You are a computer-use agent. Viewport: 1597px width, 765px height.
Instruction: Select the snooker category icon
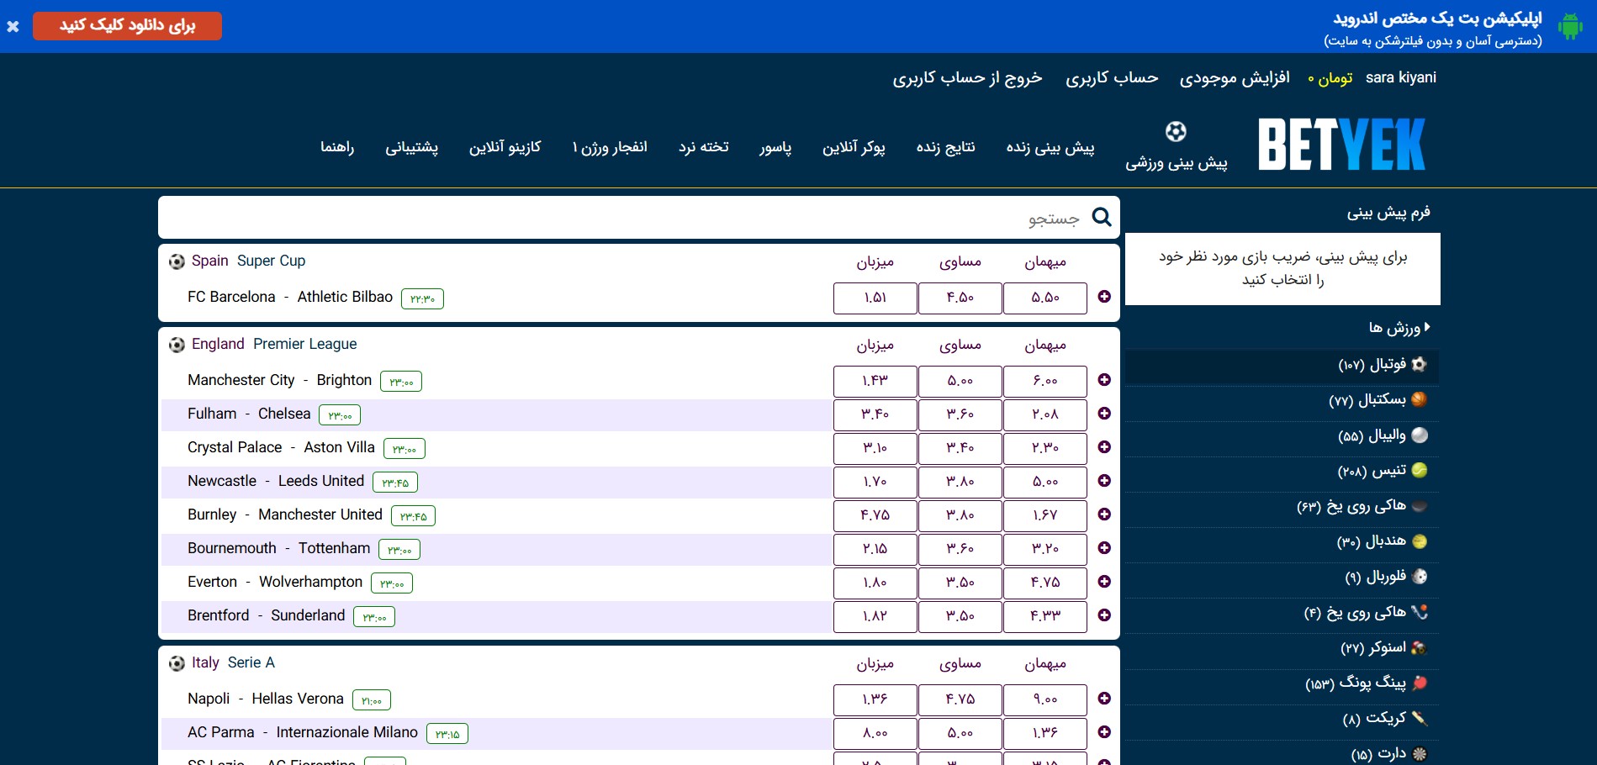coord(1419,648)
